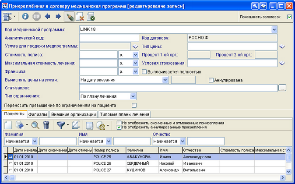295x184 pixels.
Task: Click the blue information icon
Action: point(25,16)
